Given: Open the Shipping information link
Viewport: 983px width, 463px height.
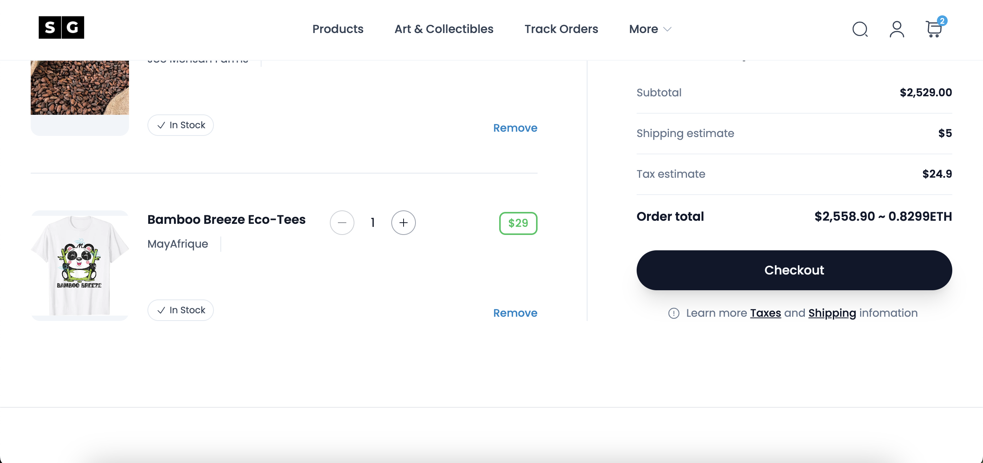Looking at the screenshot, I should [832, 313].
